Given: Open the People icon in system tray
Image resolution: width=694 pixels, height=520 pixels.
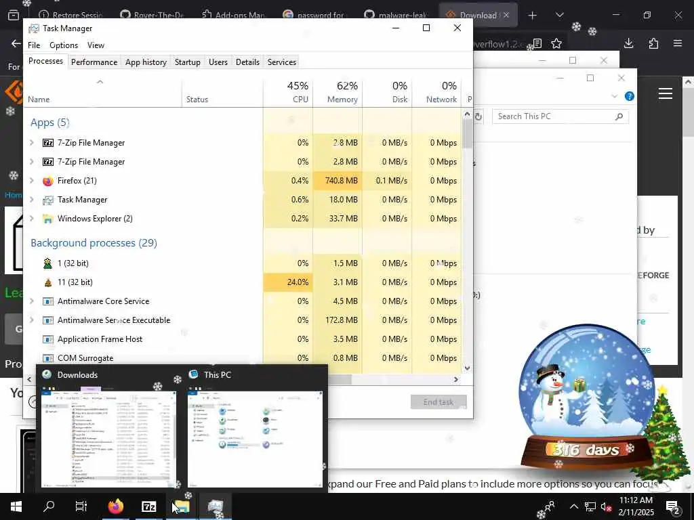Looking at the screenshot, I should click(x=550, y=506).
